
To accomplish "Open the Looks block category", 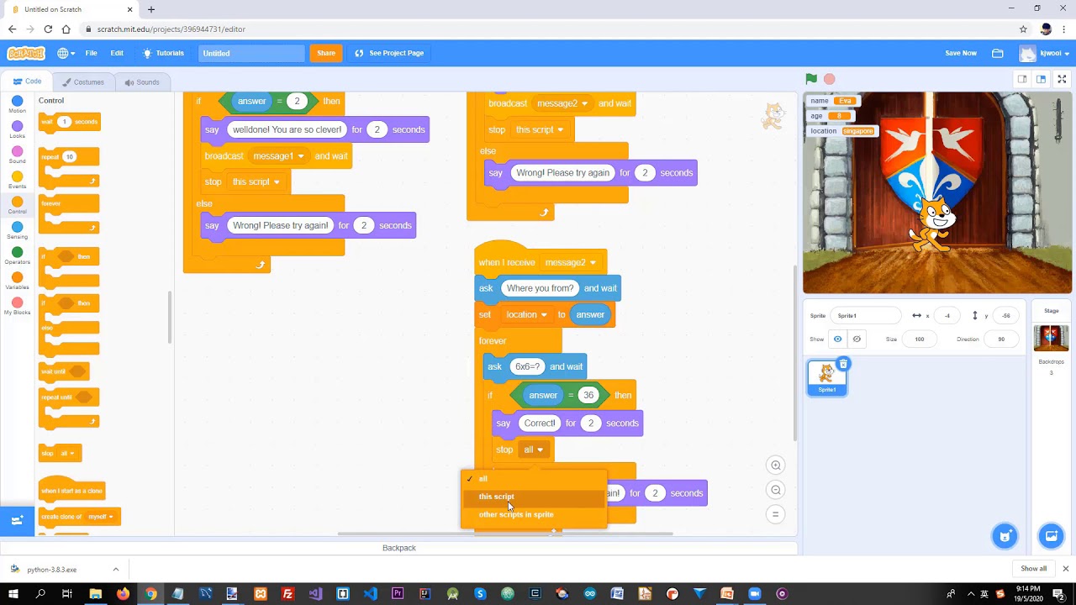I will tap(17, 130).
